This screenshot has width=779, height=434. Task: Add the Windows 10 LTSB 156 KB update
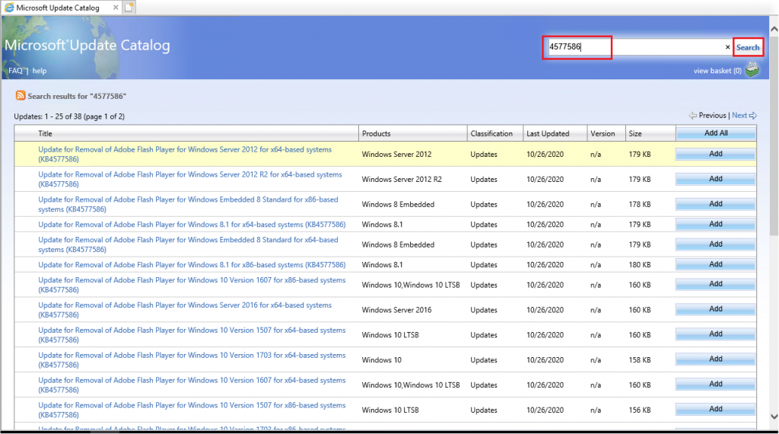click(716, 409)
